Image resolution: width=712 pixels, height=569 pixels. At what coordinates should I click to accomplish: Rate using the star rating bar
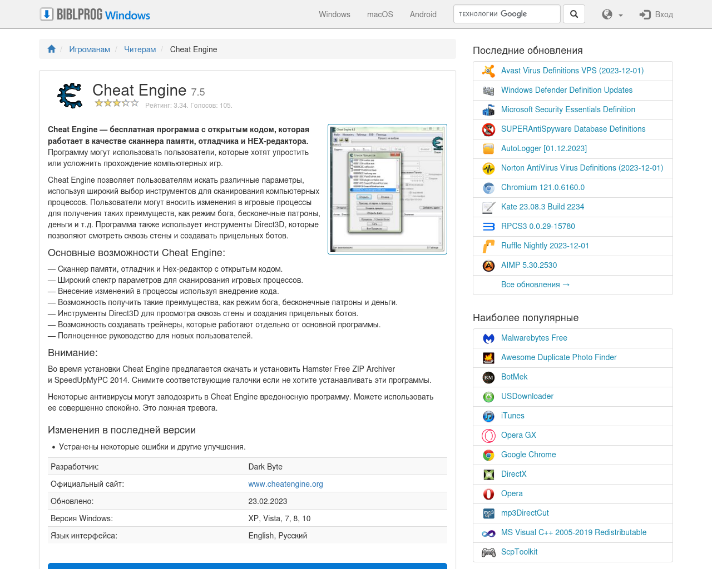click(117, 103)
